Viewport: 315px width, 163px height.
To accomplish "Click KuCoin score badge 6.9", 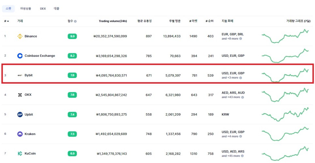I will pos(72,154).
